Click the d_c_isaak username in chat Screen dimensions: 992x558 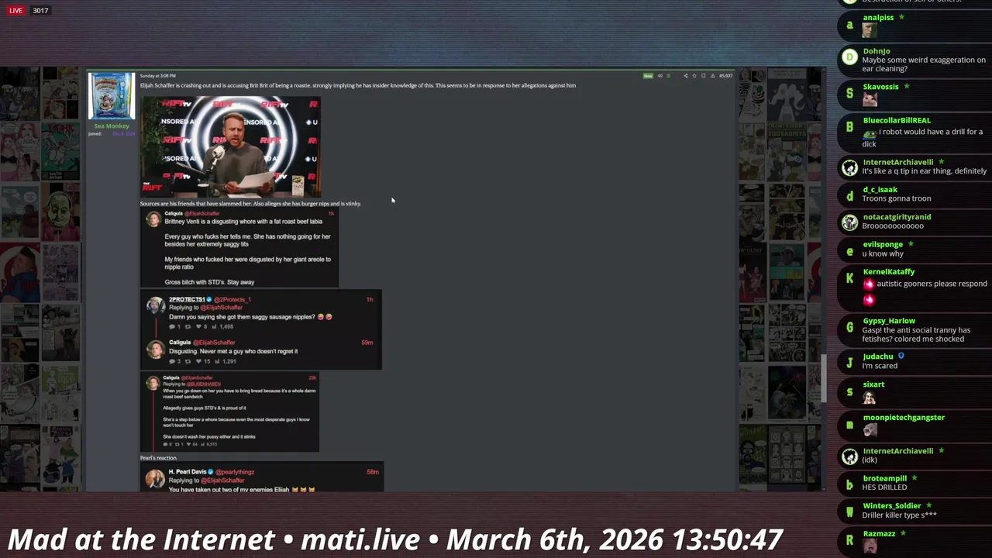pyautogui.click(x=880, y=189)
